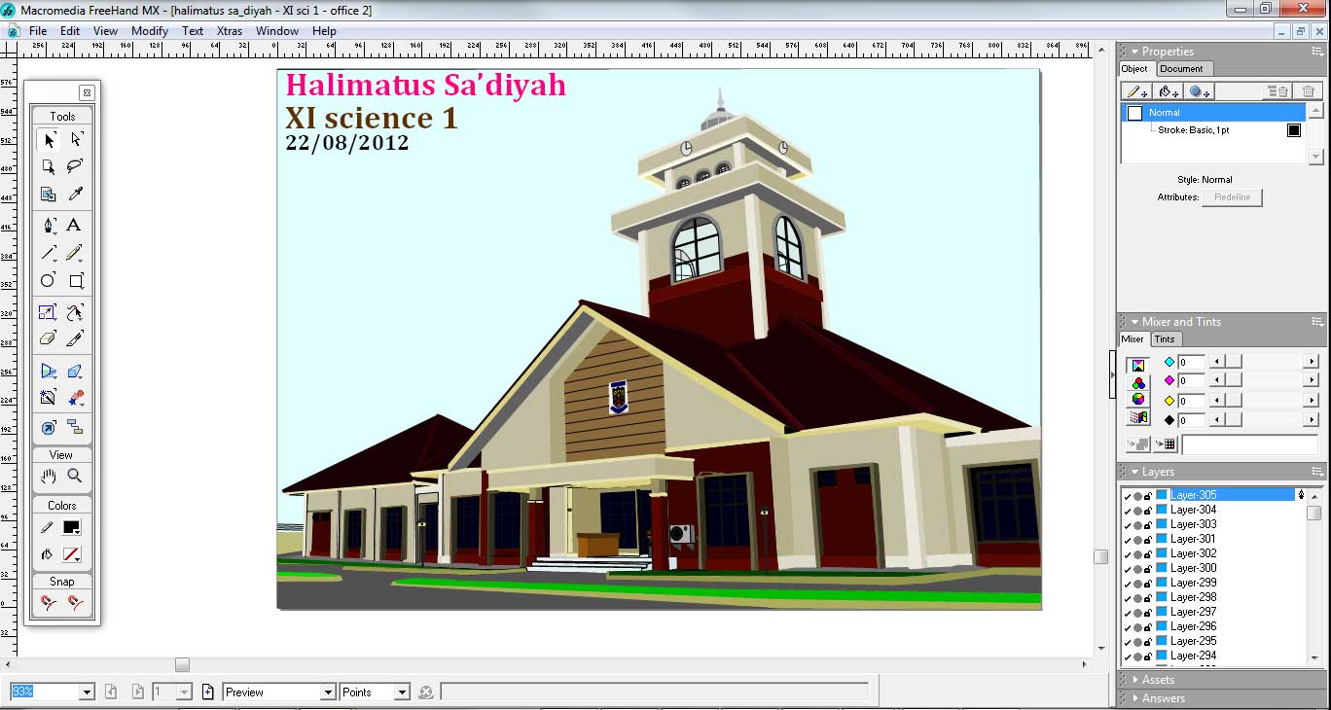Click the Redefine button
The width and height of the screenshot is (1331, 710).
(x=1232, y=197)
